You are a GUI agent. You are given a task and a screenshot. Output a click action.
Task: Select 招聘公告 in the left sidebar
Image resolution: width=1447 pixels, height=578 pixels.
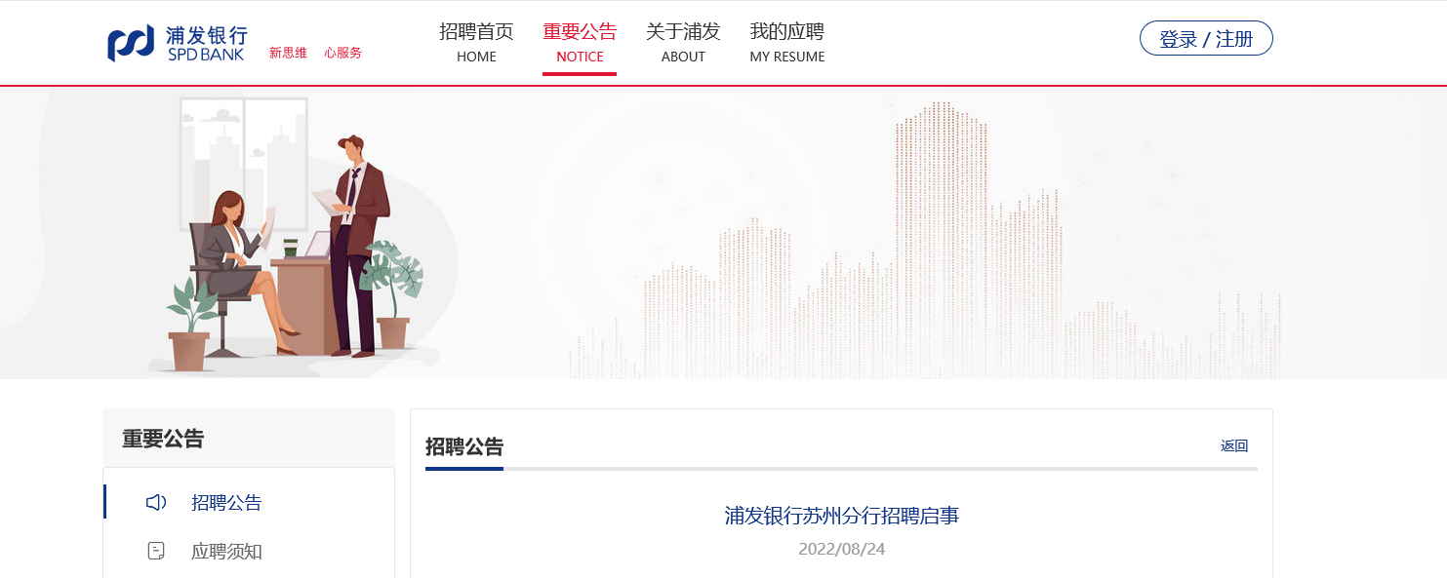(x=226, y=503)
